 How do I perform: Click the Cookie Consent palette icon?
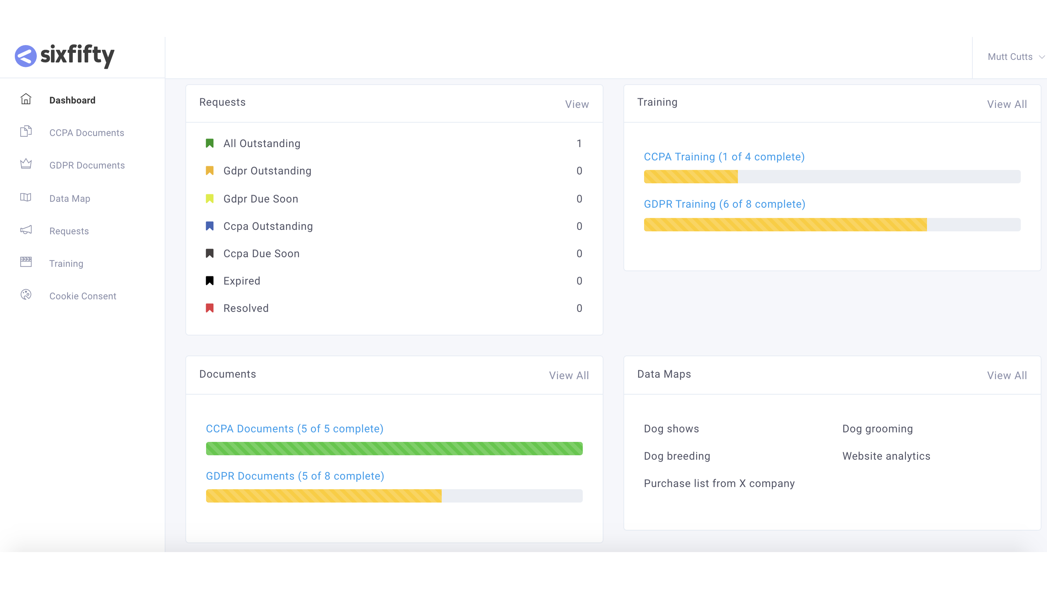pyautogui.click(x=26, y=295)
